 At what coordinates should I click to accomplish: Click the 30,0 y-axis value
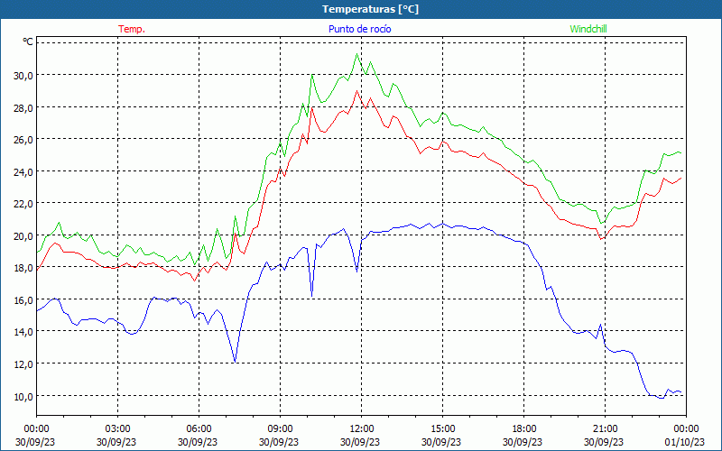pos(23,76)
